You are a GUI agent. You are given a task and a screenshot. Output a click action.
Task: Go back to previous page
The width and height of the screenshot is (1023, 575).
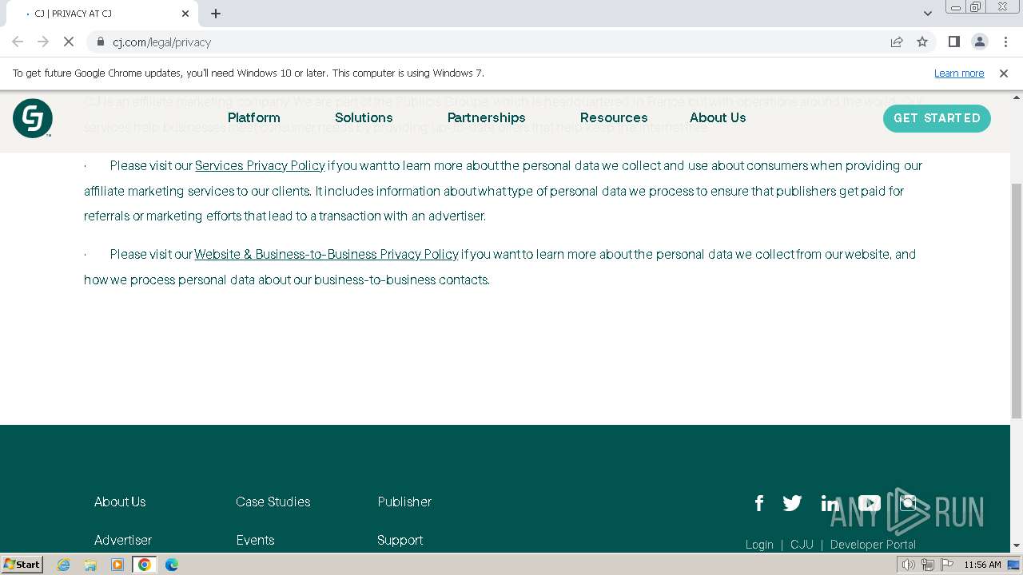click(18, 42)
